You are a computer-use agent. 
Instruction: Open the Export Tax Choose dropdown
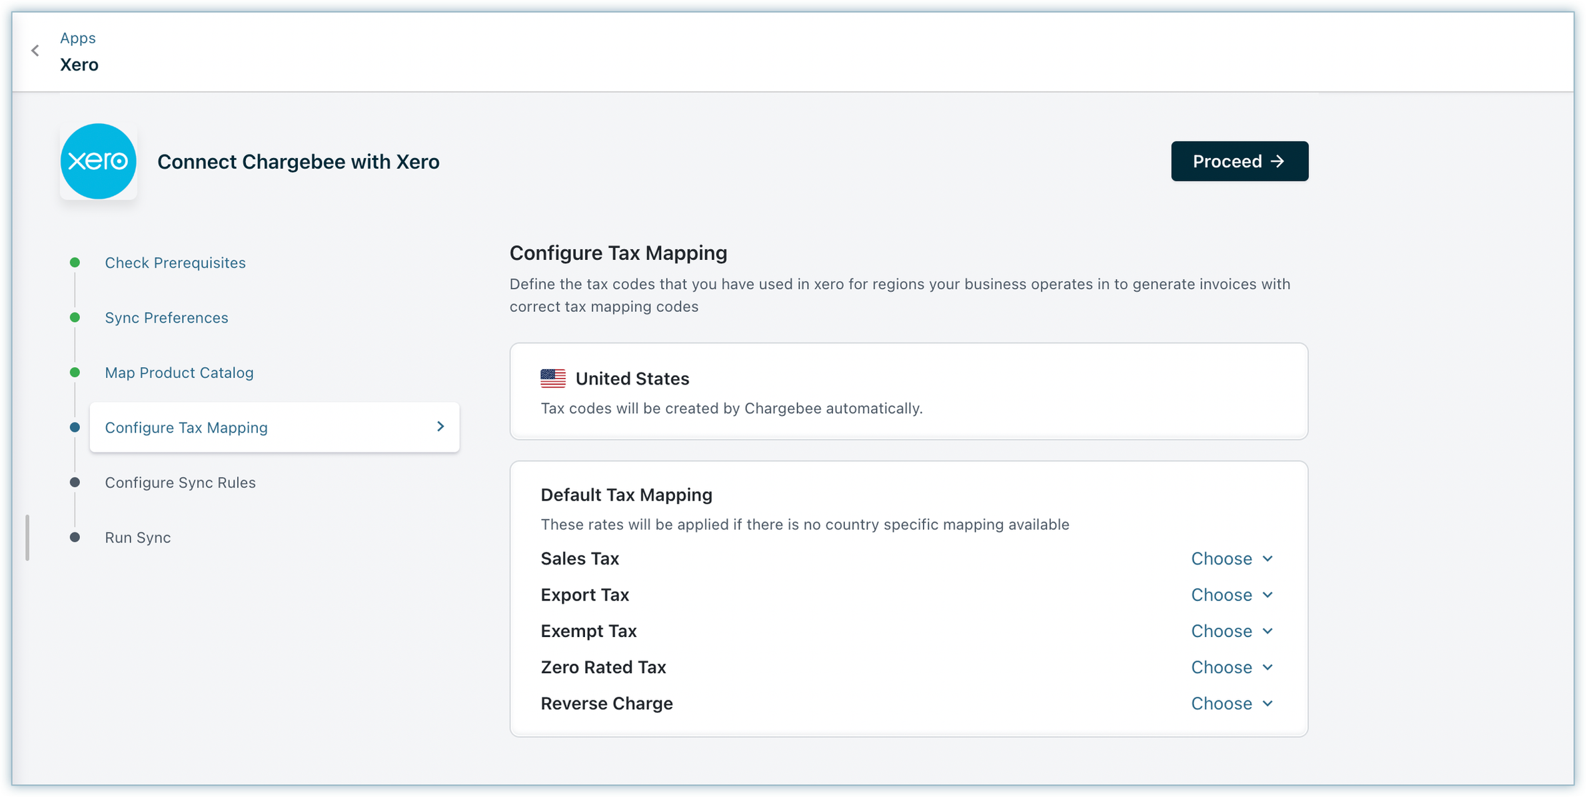point(1231,594)
